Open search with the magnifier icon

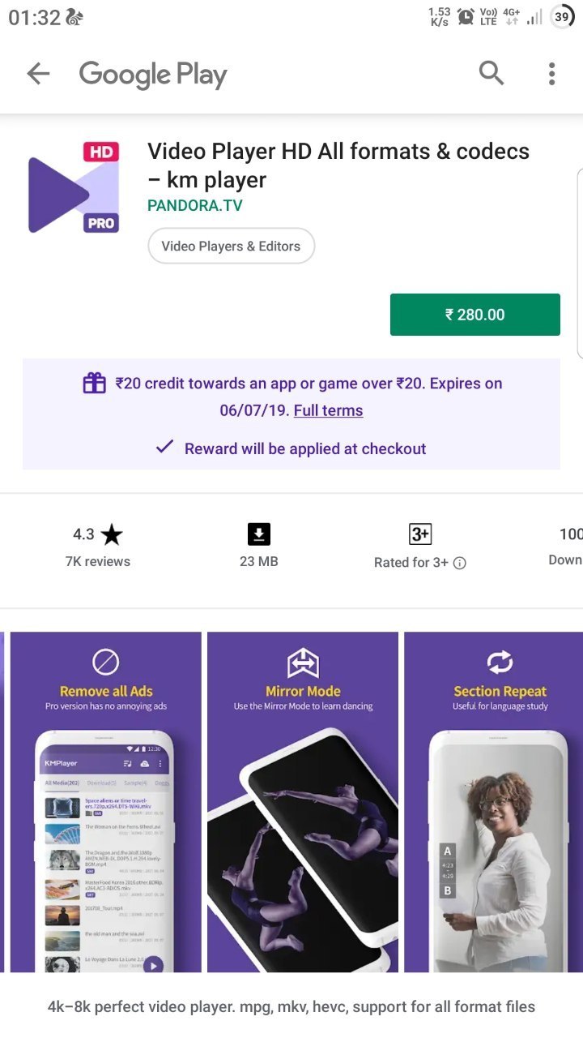click(x=492, y=73)
